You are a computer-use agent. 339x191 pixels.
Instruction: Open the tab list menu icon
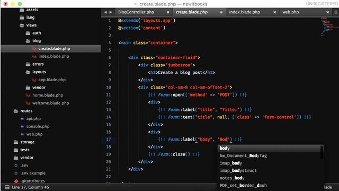(x=336, y=12)
